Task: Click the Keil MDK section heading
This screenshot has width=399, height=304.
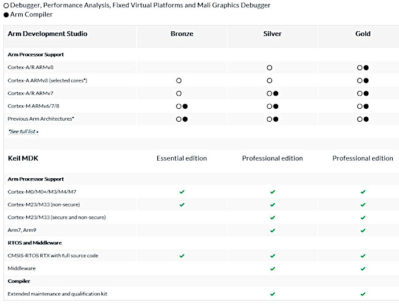Action: (x=23, y=158)
